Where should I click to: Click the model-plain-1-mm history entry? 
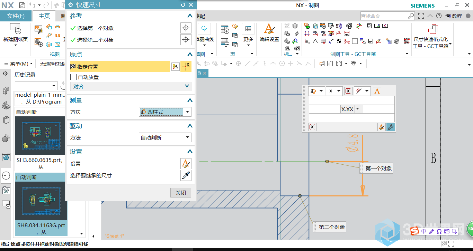tap(40, 98)
